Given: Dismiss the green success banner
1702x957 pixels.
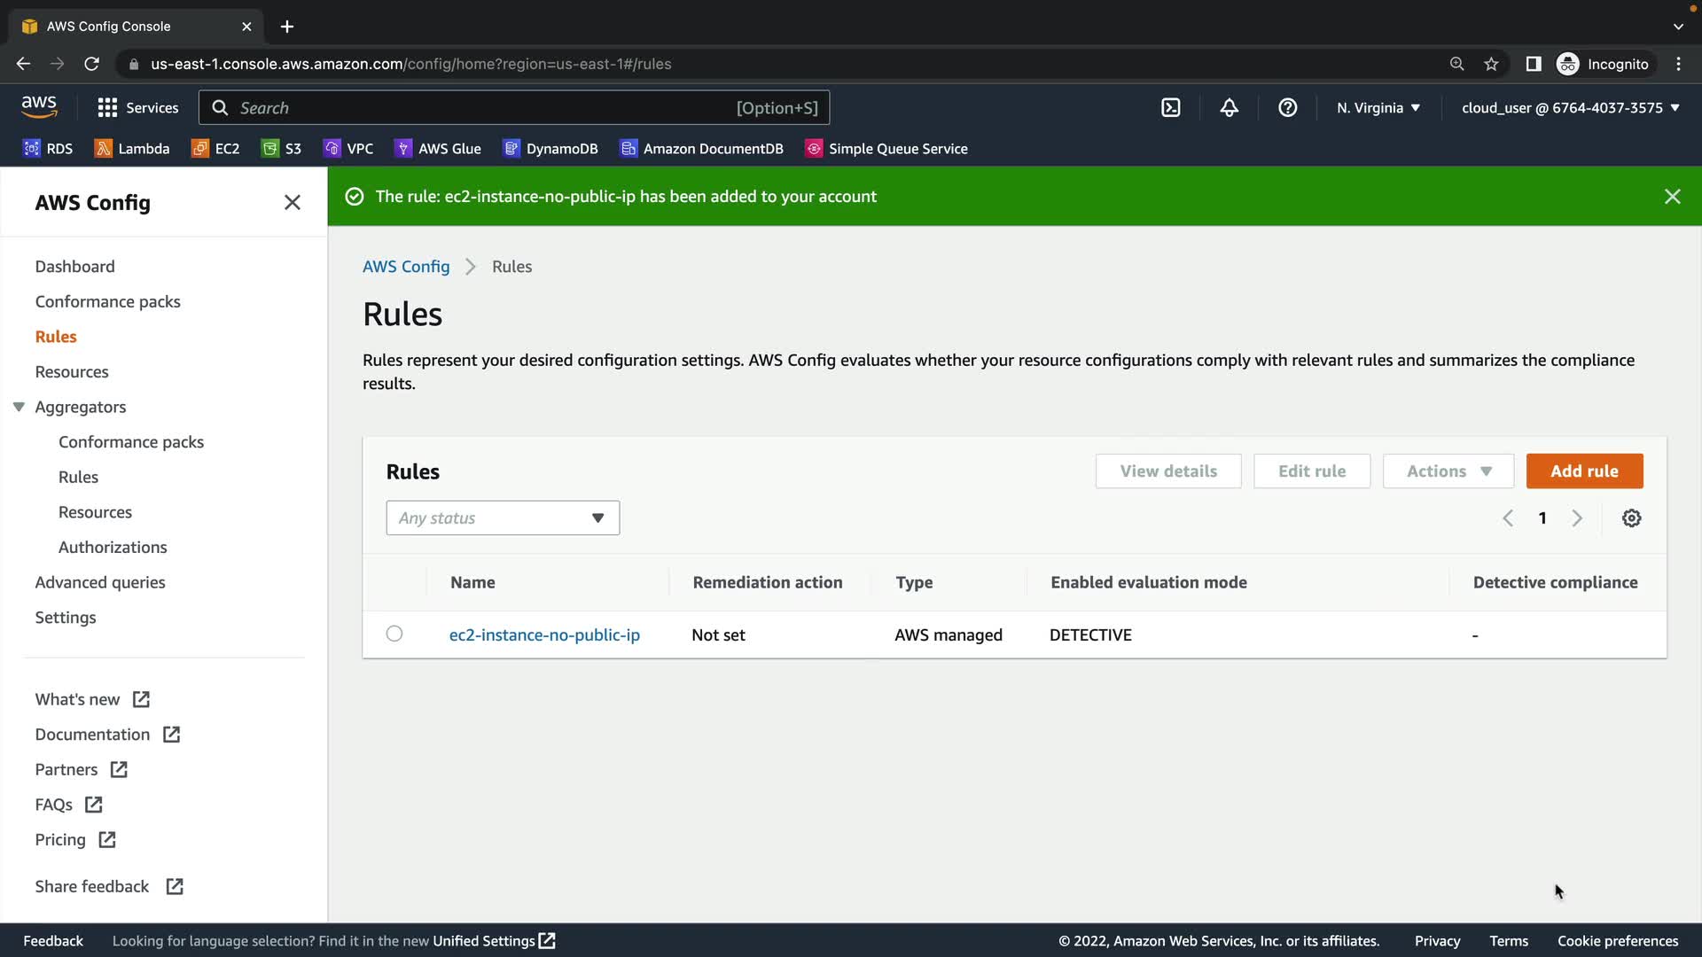Looking at the screenshot, I should pyautogui.click(x=1672, y=197).
